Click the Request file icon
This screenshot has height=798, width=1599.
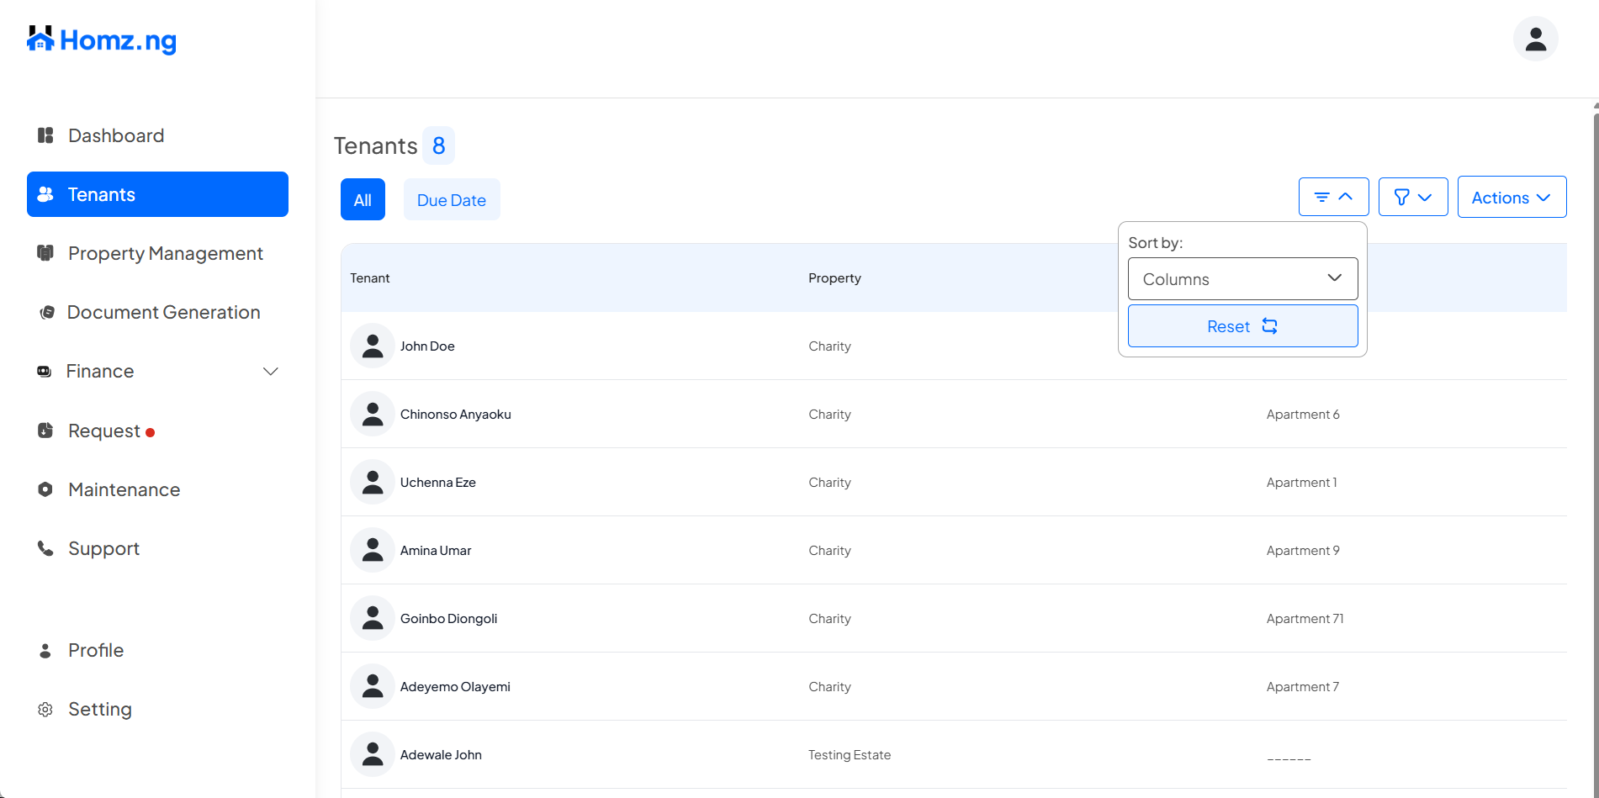tap(45, 431)
